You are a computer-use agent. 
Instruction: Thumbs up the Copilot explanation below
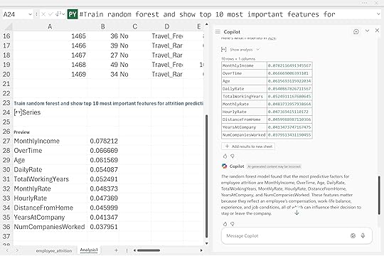point(225,224)
